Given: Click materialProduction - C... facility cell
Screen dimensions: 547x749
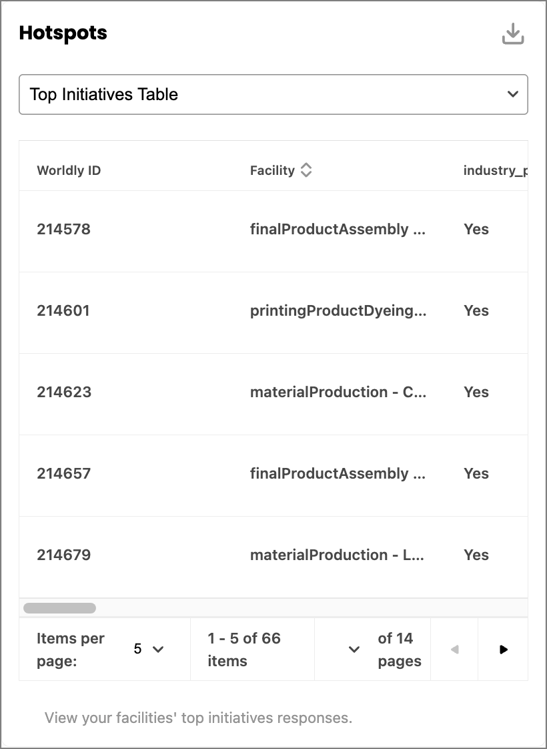Looking at the screenshot, I should (x=338, y=392).
